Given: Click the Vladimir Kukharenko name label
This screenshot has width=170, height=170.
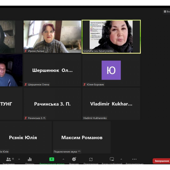Looking at the screenshot, I should click(95, 118).
